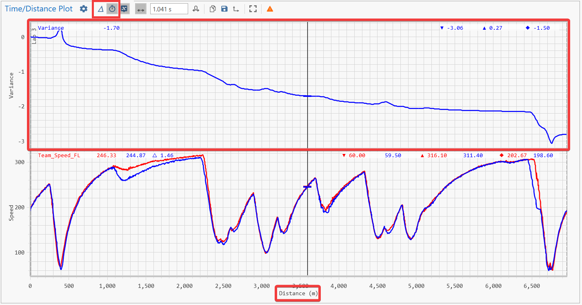Click the horizontal double-arrow offset button
This screenshot has height=305, width=582.
pos(141,9)
